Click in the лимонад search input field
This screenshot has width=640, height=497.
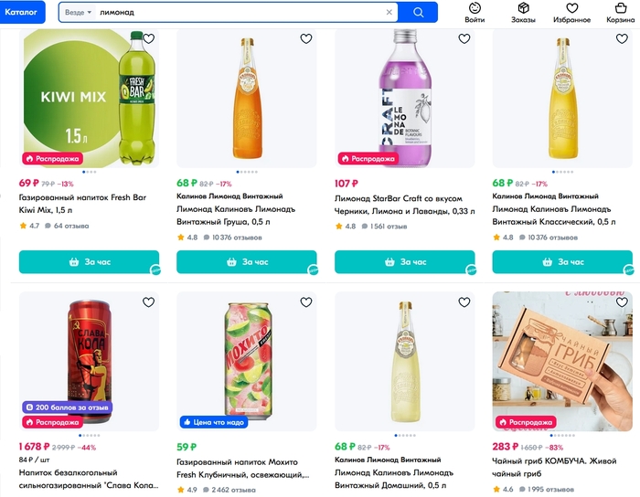tap(238, 13)
